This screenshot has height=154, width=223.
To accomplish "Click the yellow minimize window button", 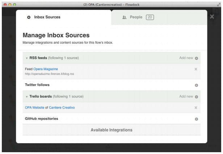I will coord(10,5).
